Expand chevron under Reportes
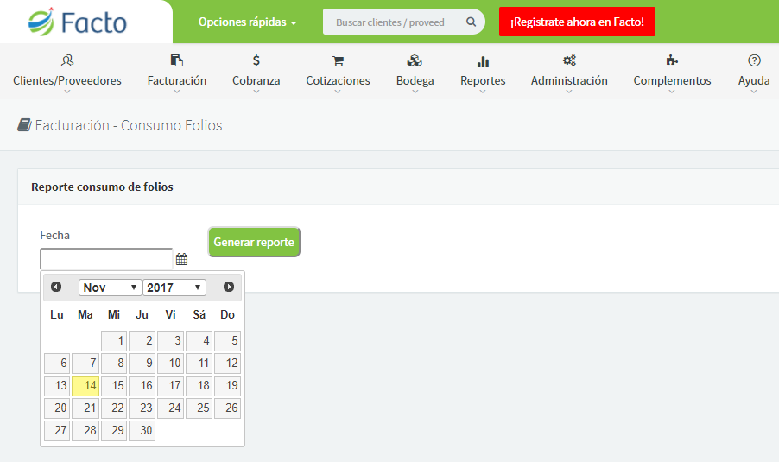Viewport: 779px width, 462px height. tap(483, 92)
